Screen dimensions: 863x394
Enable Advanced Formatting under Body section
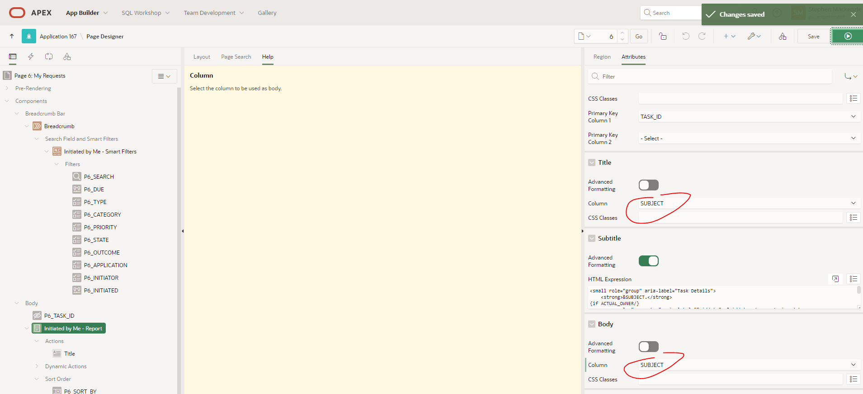click(648, 347)
